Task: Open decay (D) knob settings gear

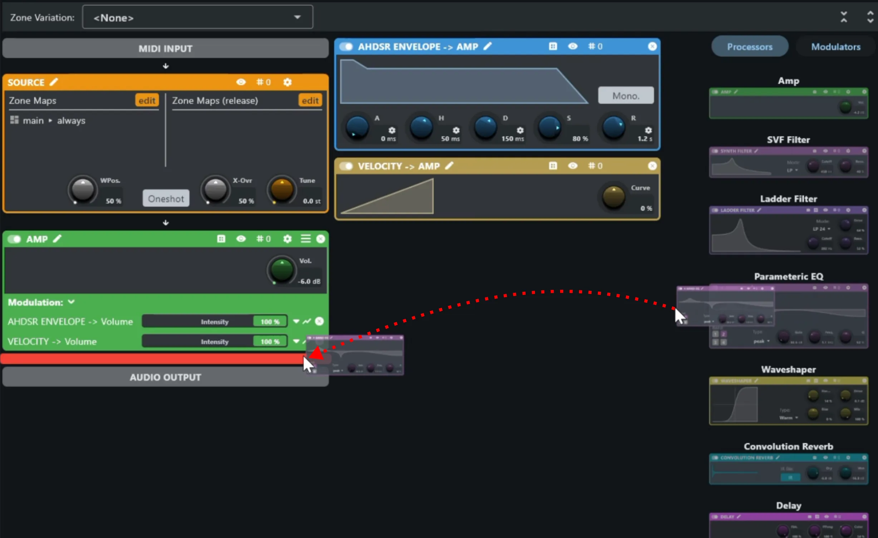Action: [520, 130]
